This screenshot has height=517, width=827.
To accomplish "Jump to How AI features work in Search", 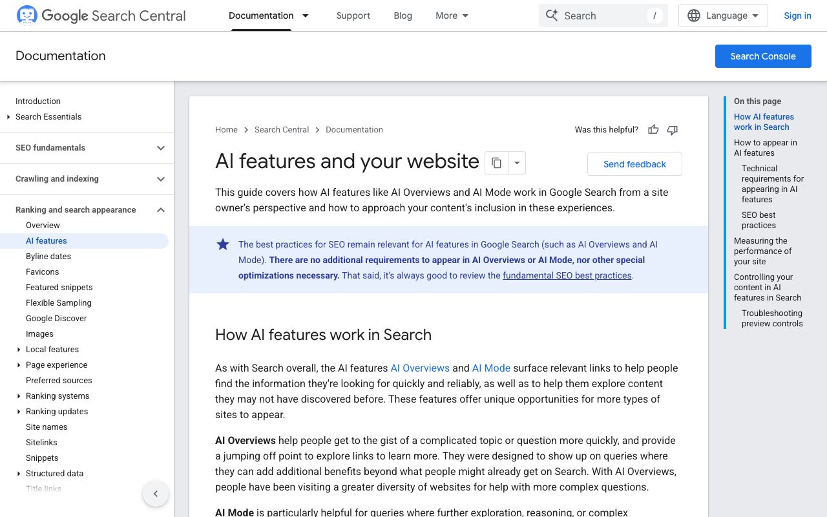I will pyautogui.click(x=764, y=122).
